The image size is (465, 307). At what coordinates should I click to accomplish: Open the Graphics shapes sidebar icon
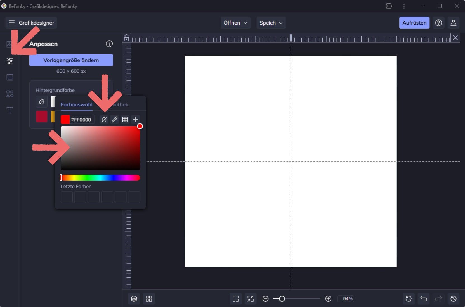[x=10, y=94]
